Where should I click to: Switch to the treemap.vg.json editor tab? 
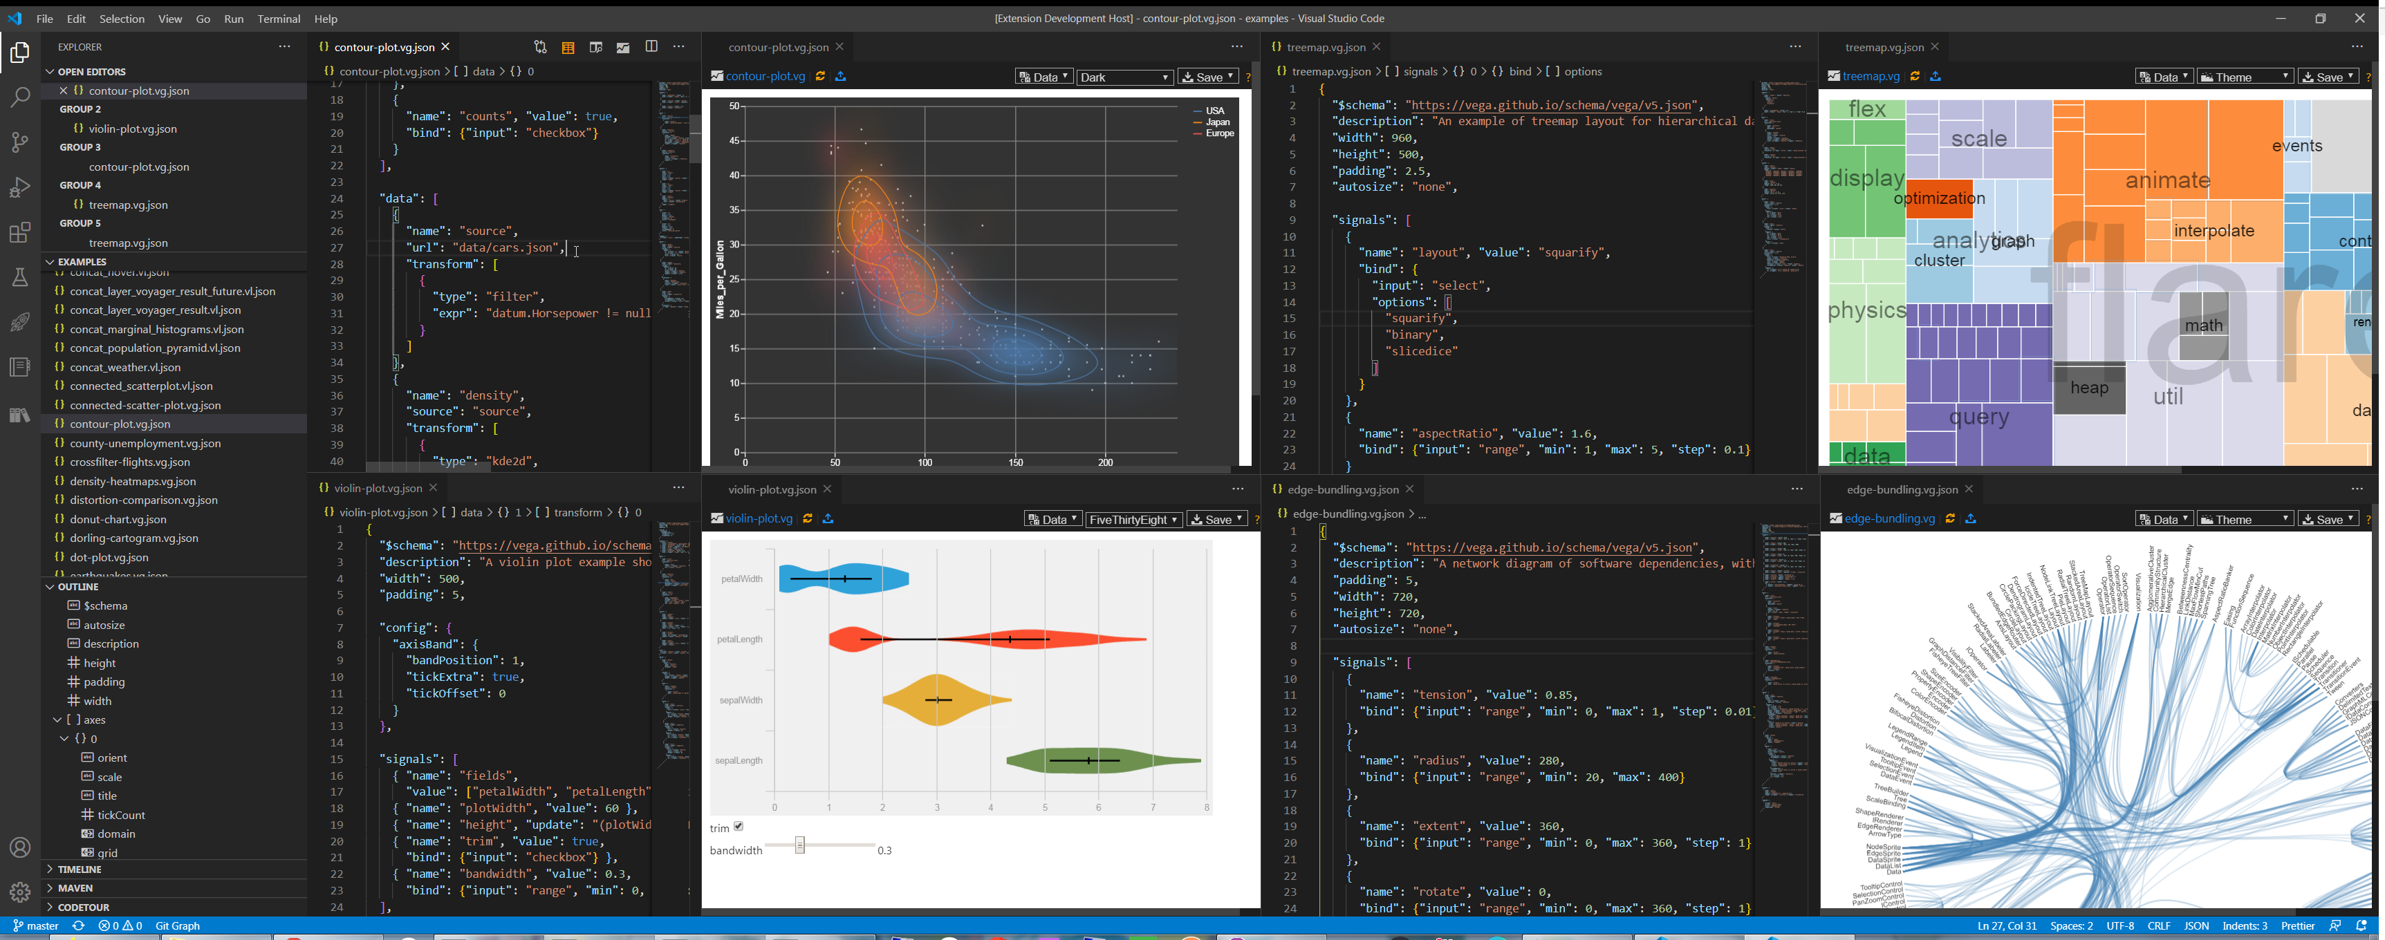tap(1327, 46)
